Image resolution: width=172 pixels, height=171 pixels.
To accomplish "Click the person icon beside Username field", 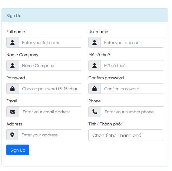I will click(94, 43).
